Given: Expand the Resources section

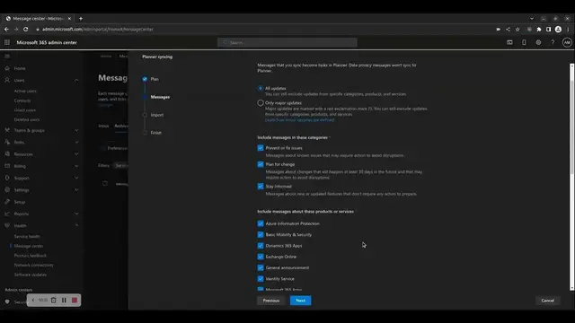Looking at the screenshot, I should pyautogui.click(x=76, y=154).
